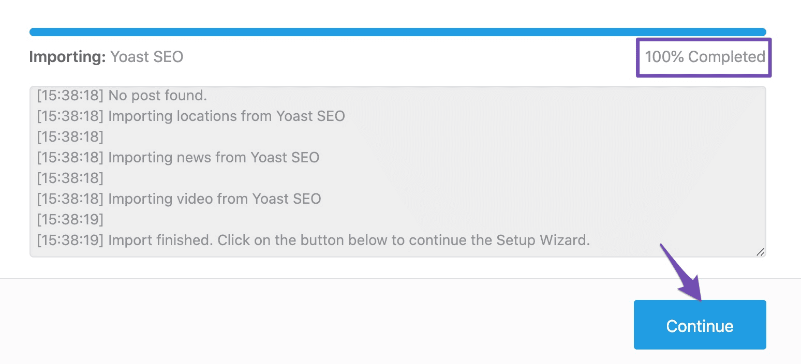Click the 'Importing video from Yoast SEO' line
The height and width of the screenshot is (364, 801).
179,199
